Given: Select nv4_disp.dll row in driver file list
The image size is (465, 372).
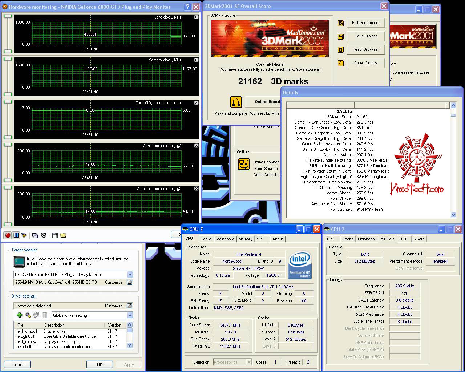Looking at the screenshot, I should tap(70, 331).
